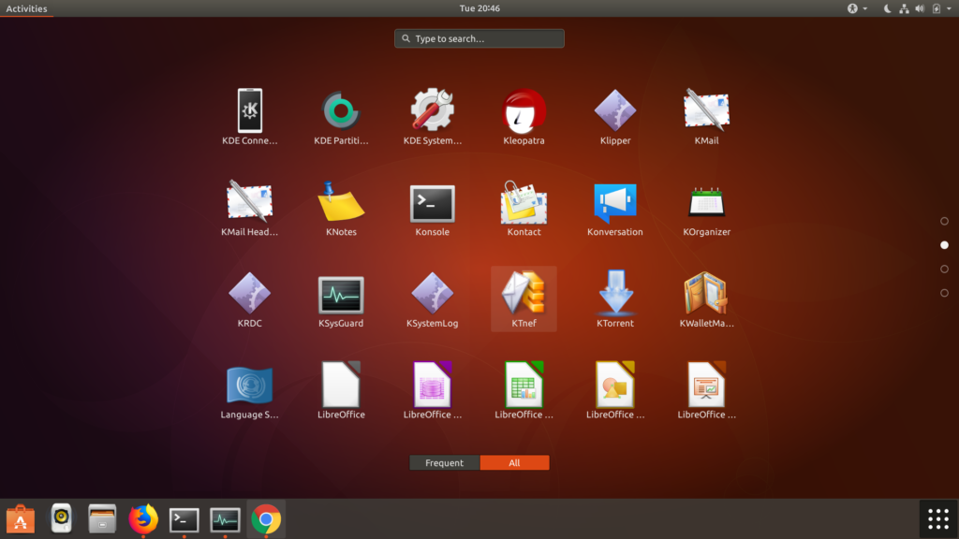Jump to the last app page dot
959x539 pixels.
point(944,293)
